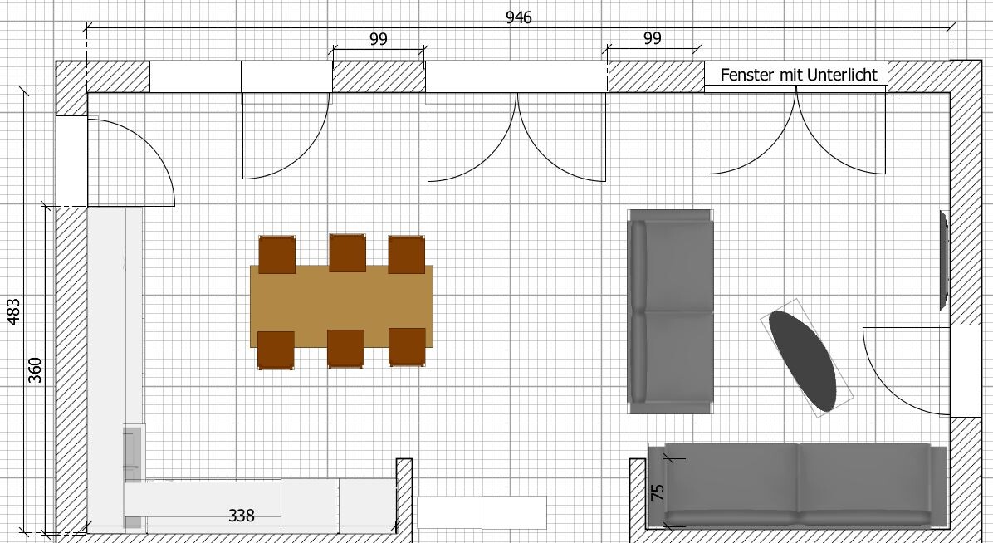Viewport: 993px width, 543px height.
Task: Select the 338 kitchen dimension label
Action: [x=242, y=516]
